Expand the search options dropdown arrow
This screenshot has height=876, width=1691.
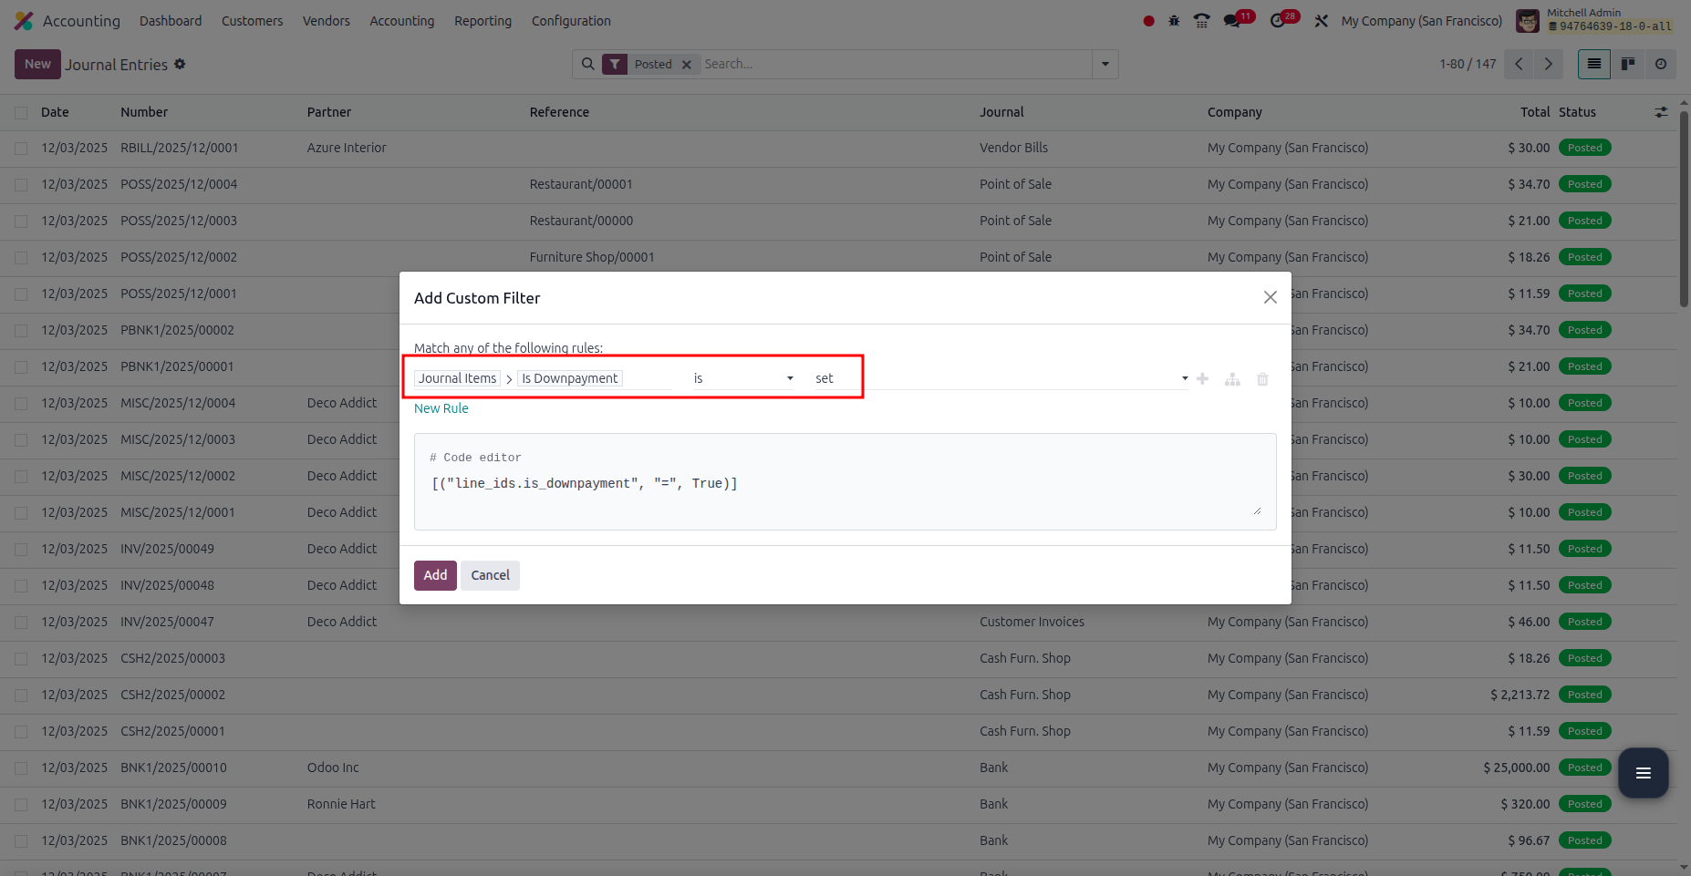tap(1105, 64)
